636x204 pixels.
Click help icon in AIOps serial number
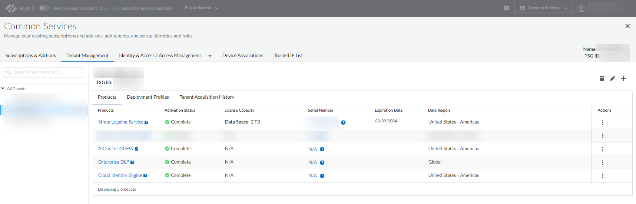coord(322,149)
